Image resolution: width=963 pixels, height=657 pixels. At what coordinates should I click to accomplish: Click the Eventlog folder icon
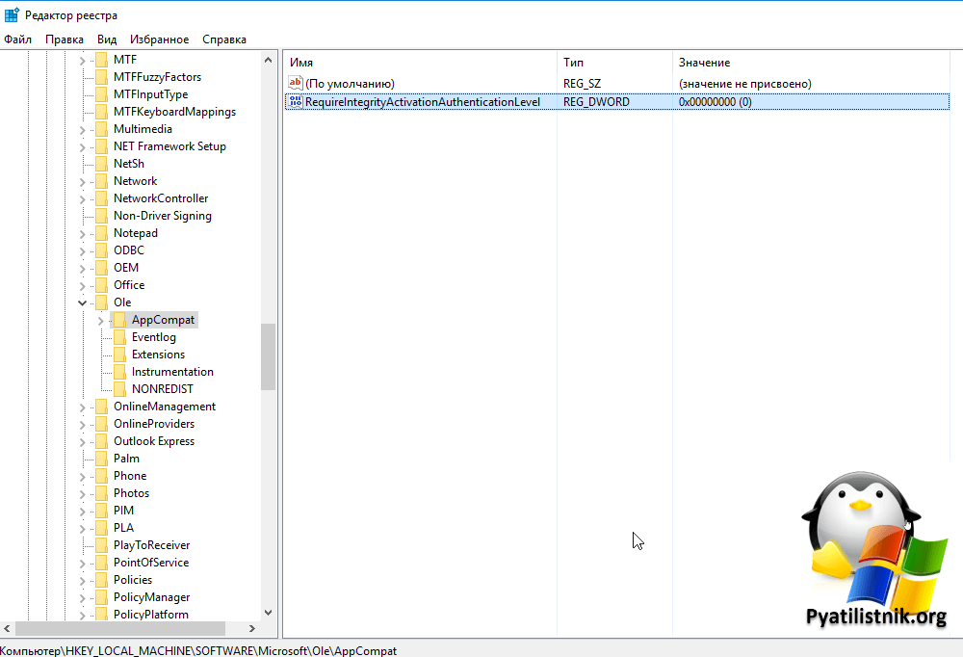[119, 337]
